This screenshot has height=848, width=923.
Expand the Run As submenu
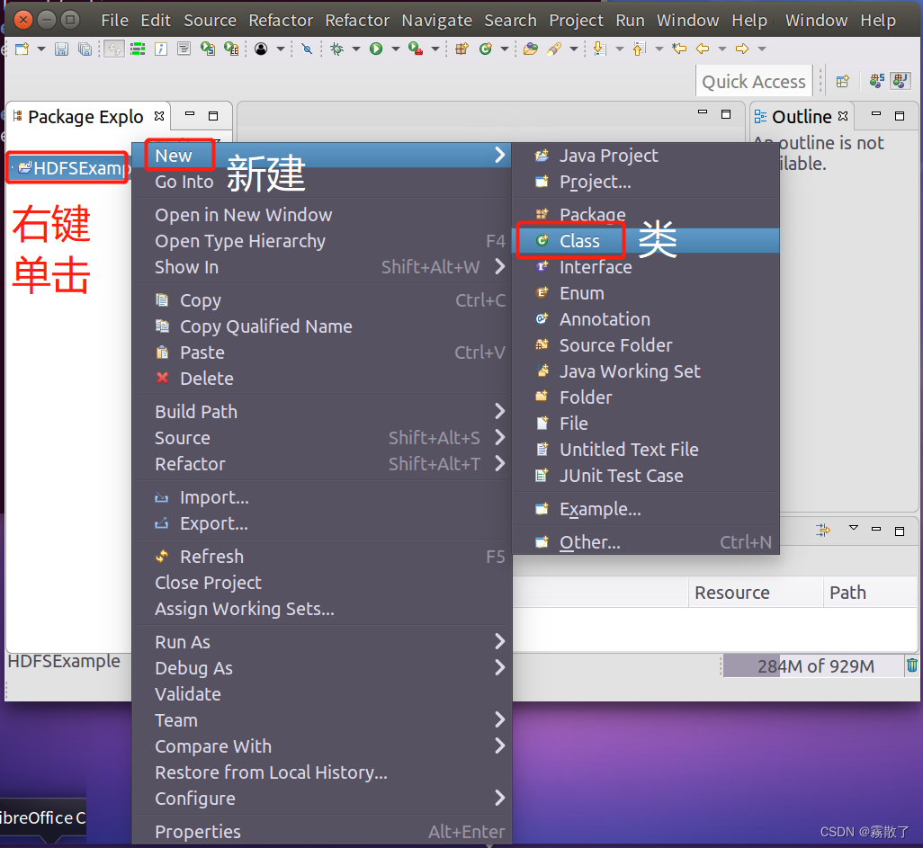(x=321, y=642)
